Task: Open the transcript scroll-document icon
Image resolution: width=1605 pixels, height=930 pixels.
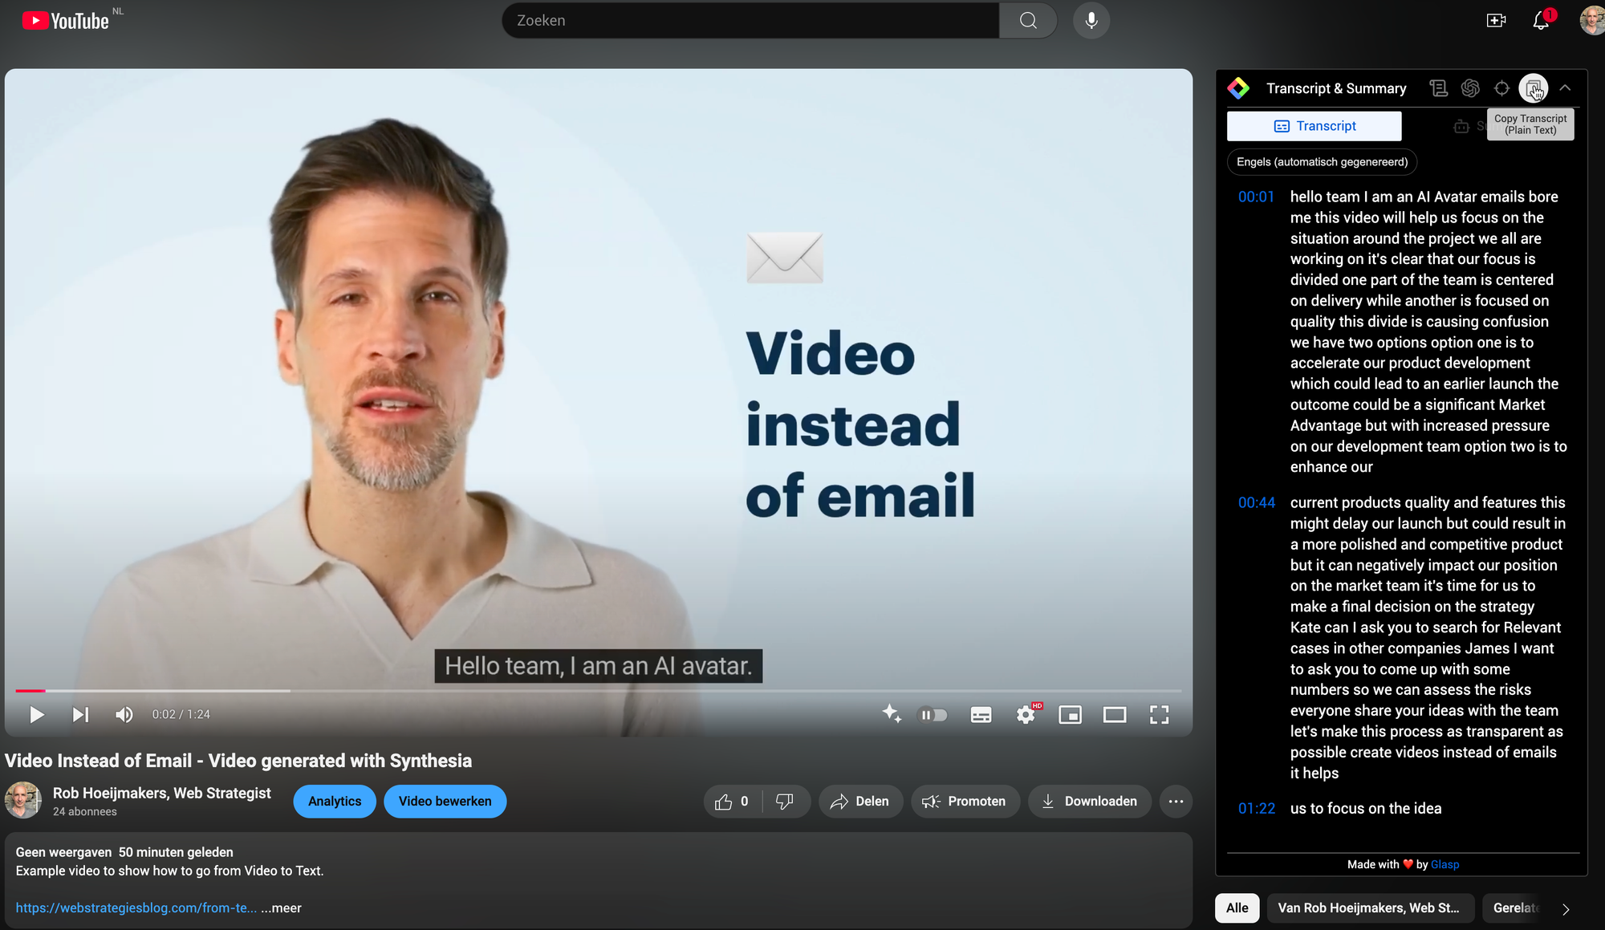Action: click(1438, 88)
